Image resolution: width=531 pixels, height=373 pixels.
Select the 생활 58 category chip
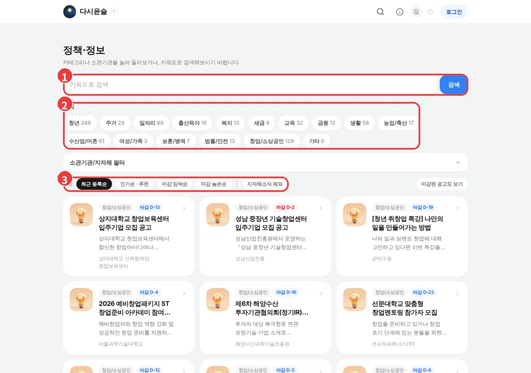(x=359, y=123)
